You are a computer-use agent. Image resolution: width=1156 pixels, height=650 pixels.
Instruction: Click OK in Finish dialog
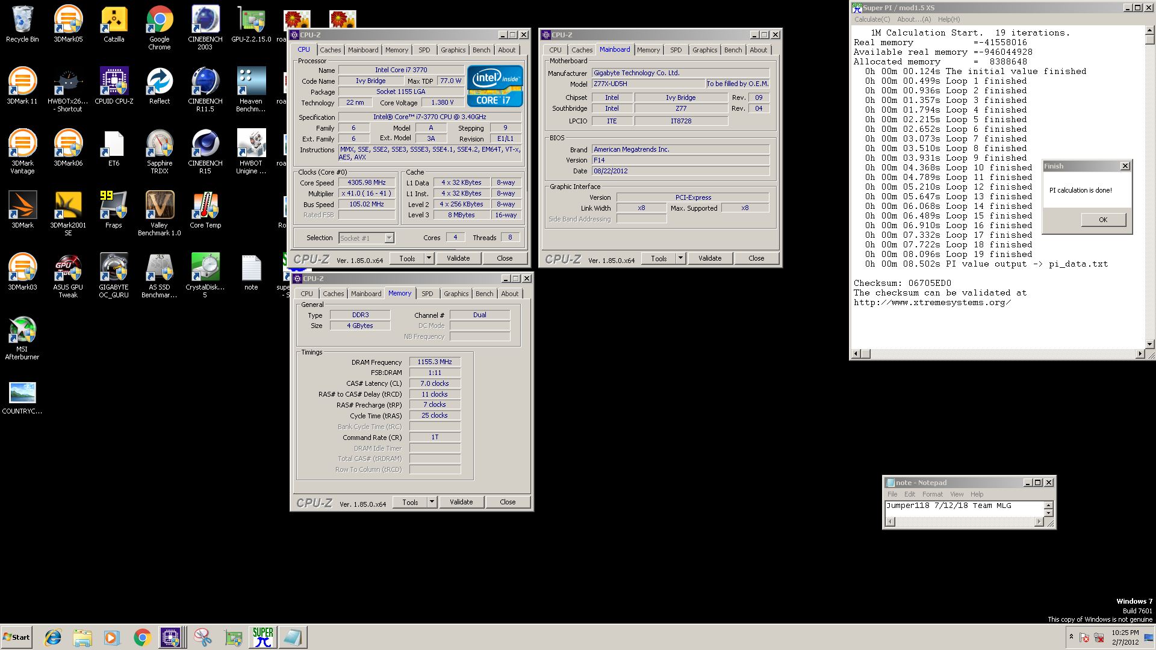(x=1103, y=220)
